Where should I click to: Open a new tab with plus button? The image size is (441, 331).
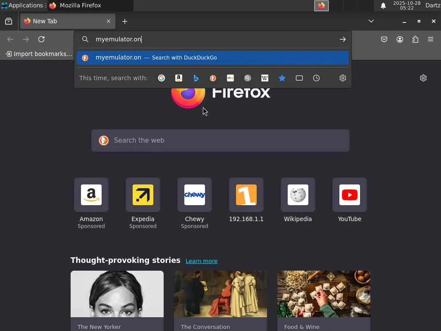pyautogui.click(x=124, y=22)
